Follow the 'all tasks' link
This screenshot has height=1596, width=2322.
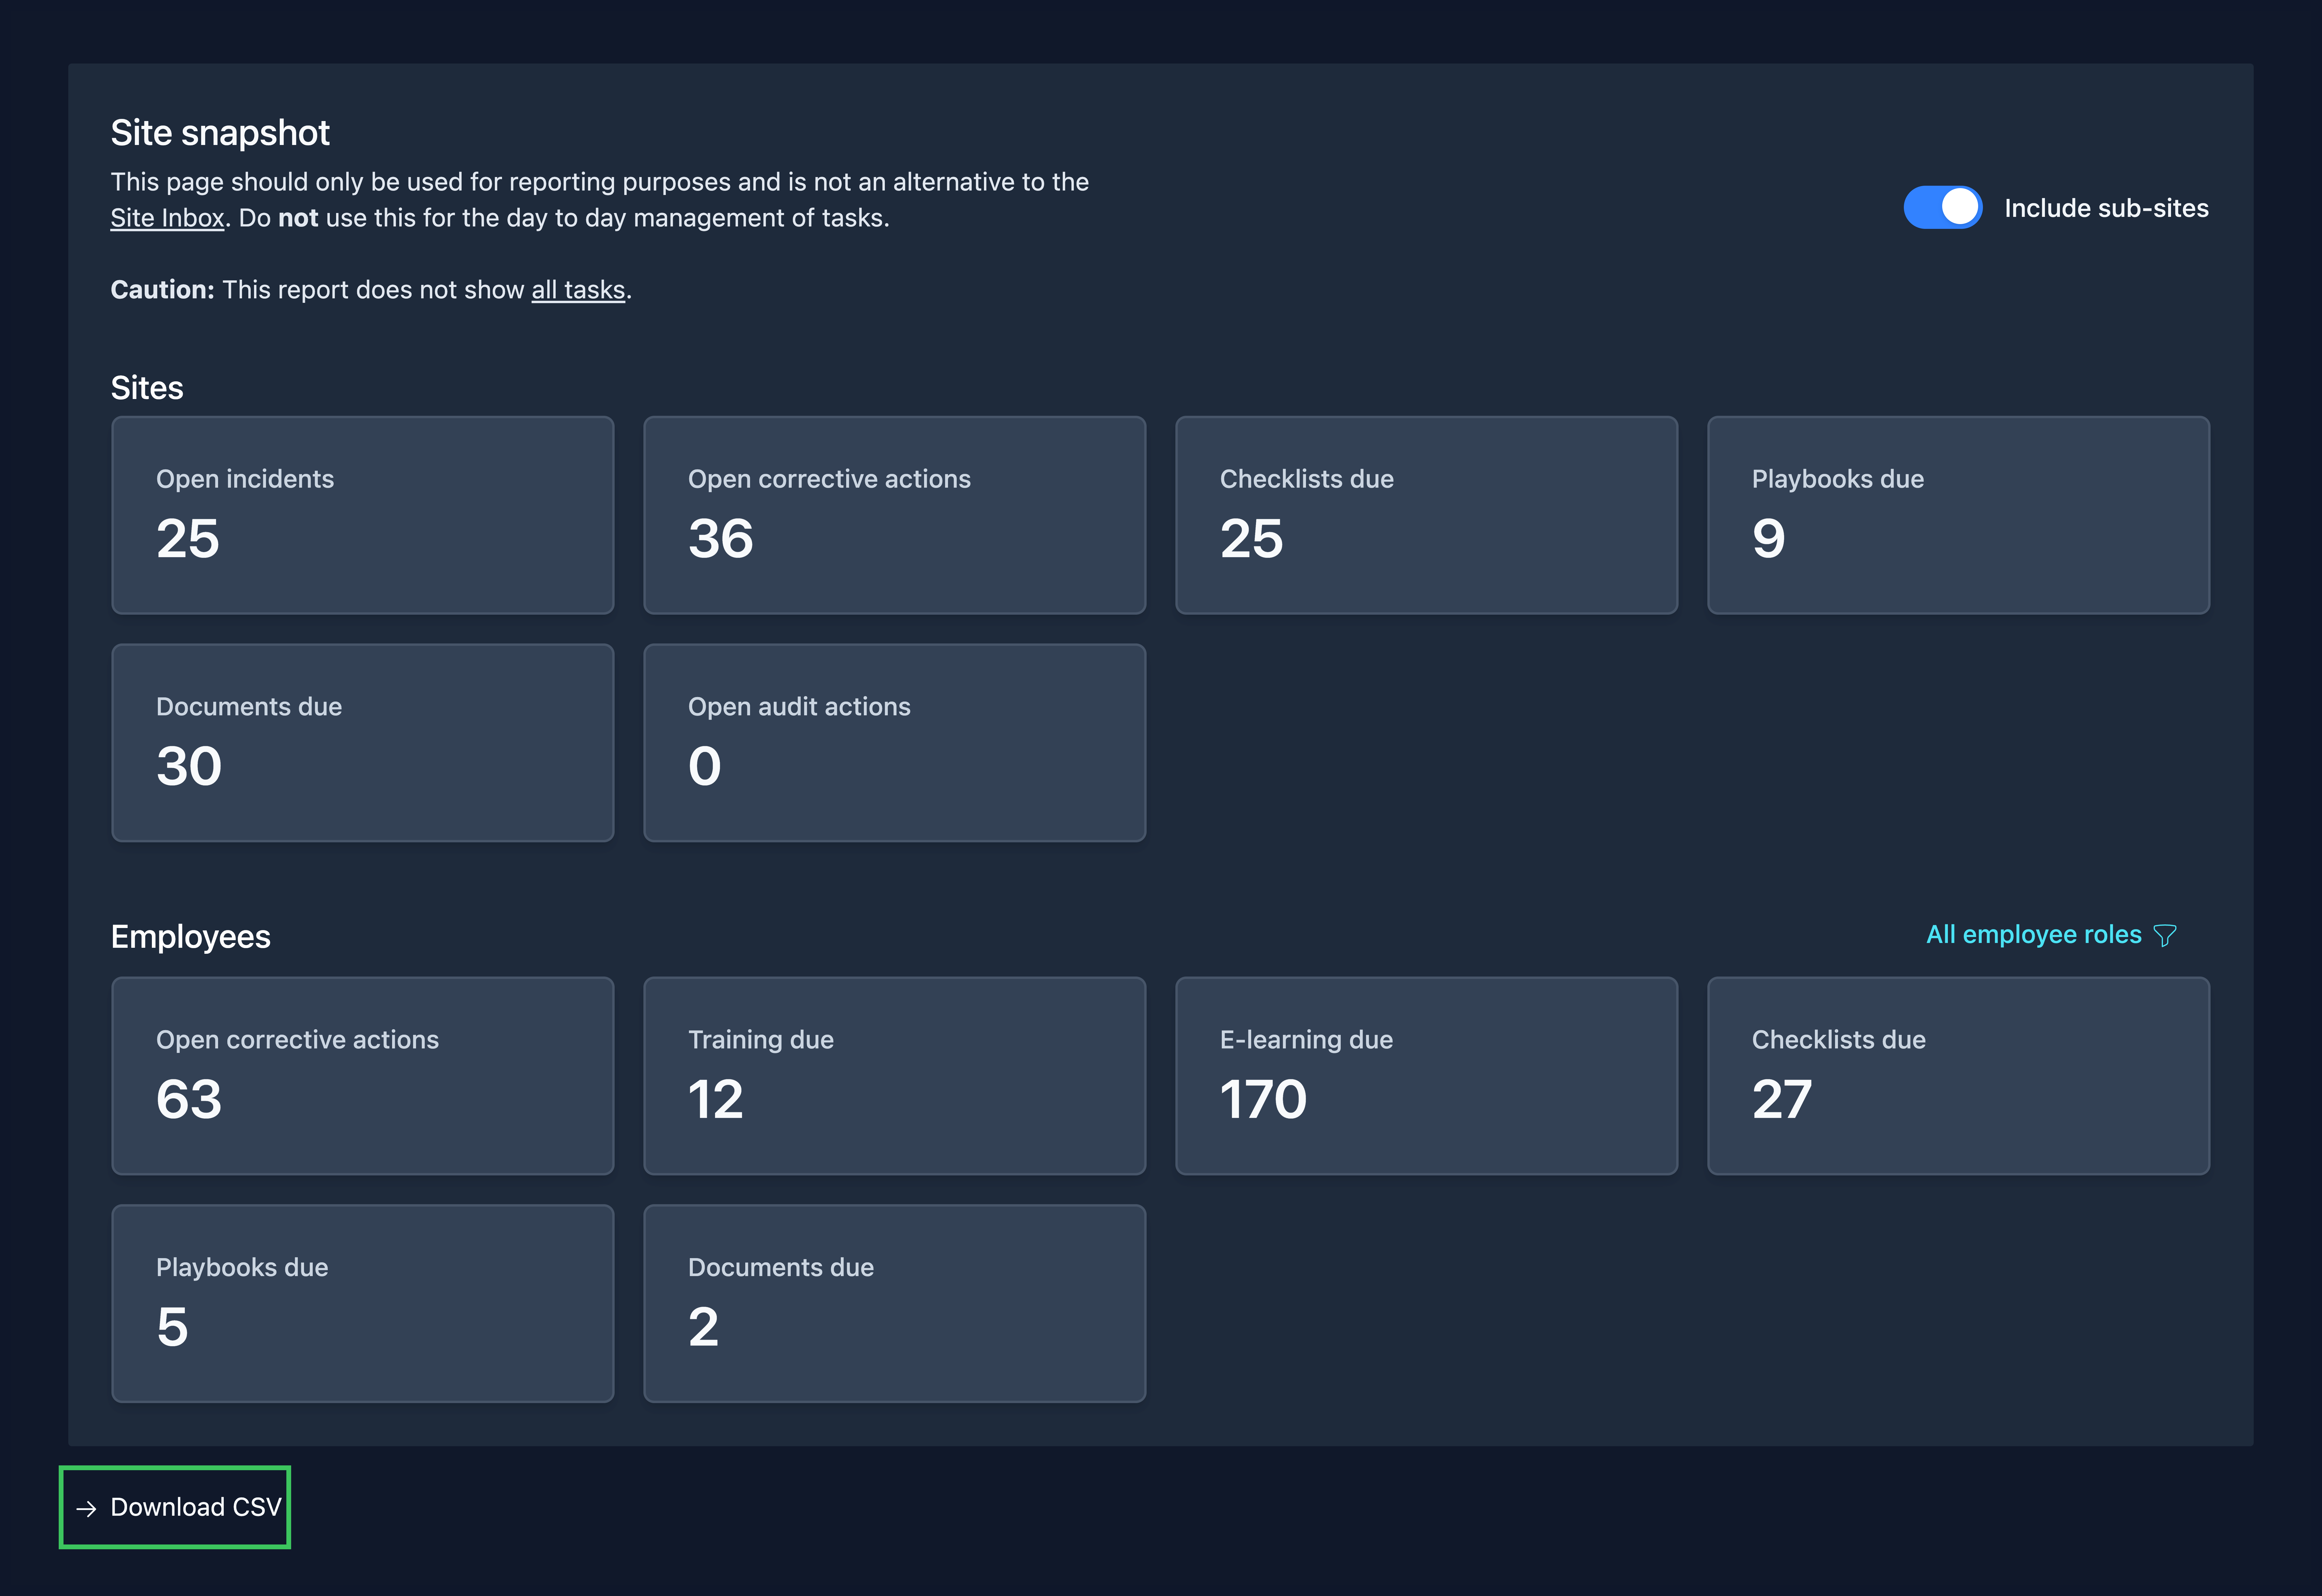click(578, 290)
